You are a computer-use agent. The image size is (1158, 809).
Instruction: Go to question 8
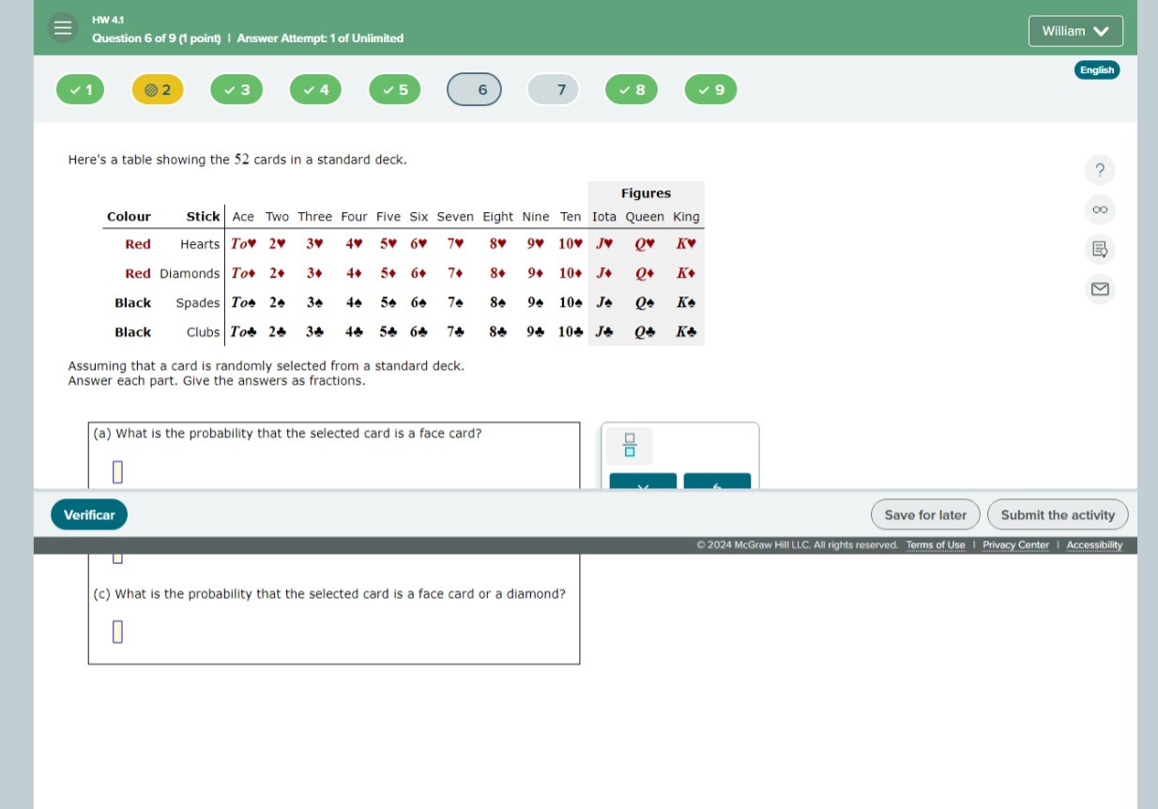point(632,90)
